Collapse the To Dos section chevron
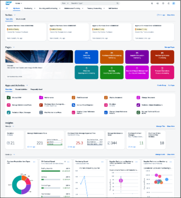Screen dimensions: 181x198 pyautogui.click(x=15, y=15)
